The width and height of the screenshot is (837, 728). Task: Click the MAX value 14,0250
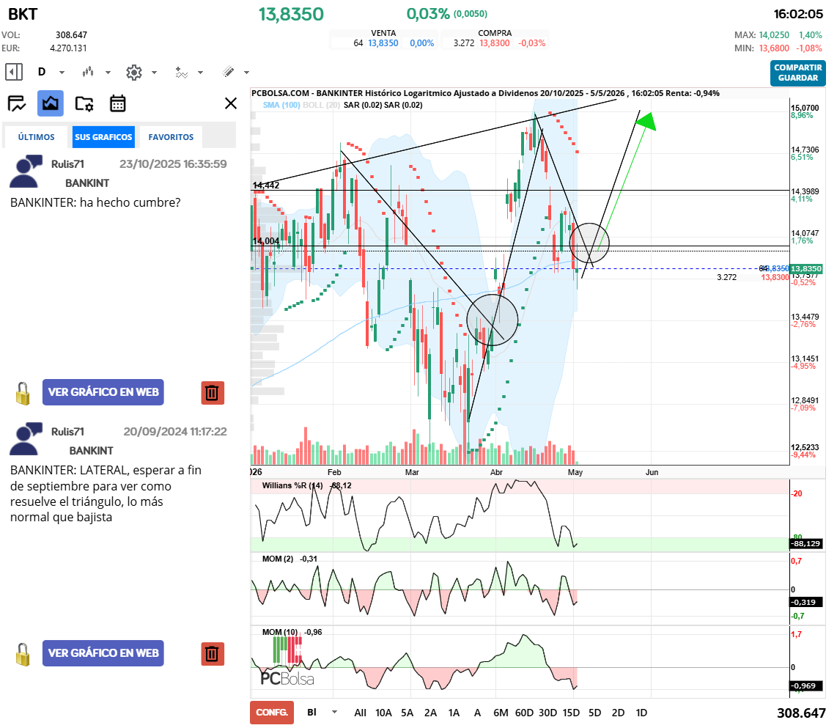pos(774,34)
